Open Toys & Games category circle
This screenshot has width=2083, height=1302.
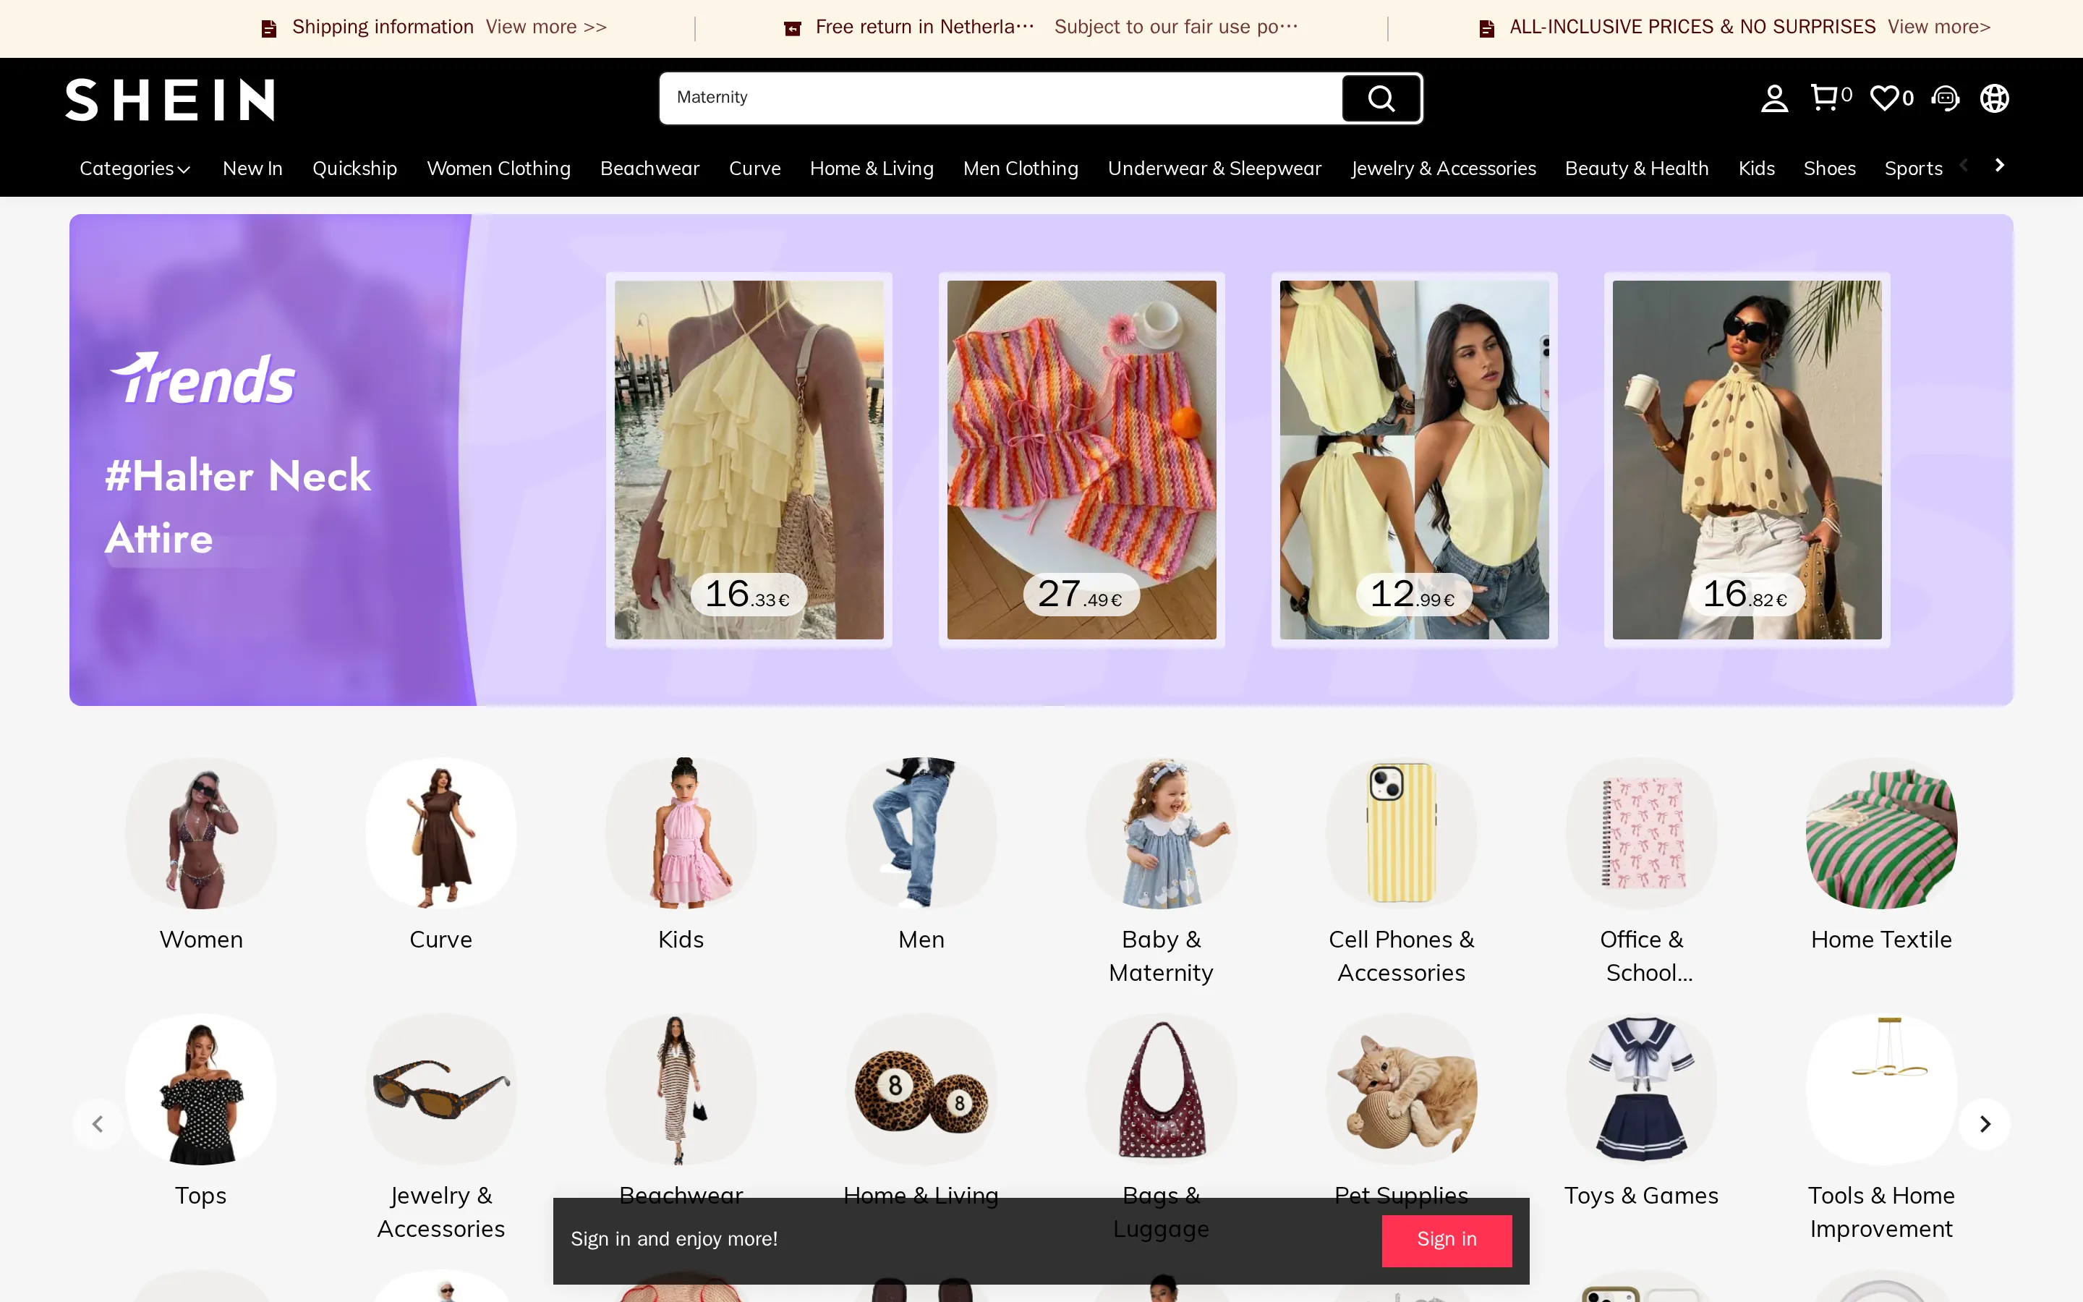tap(1641, 1089)
